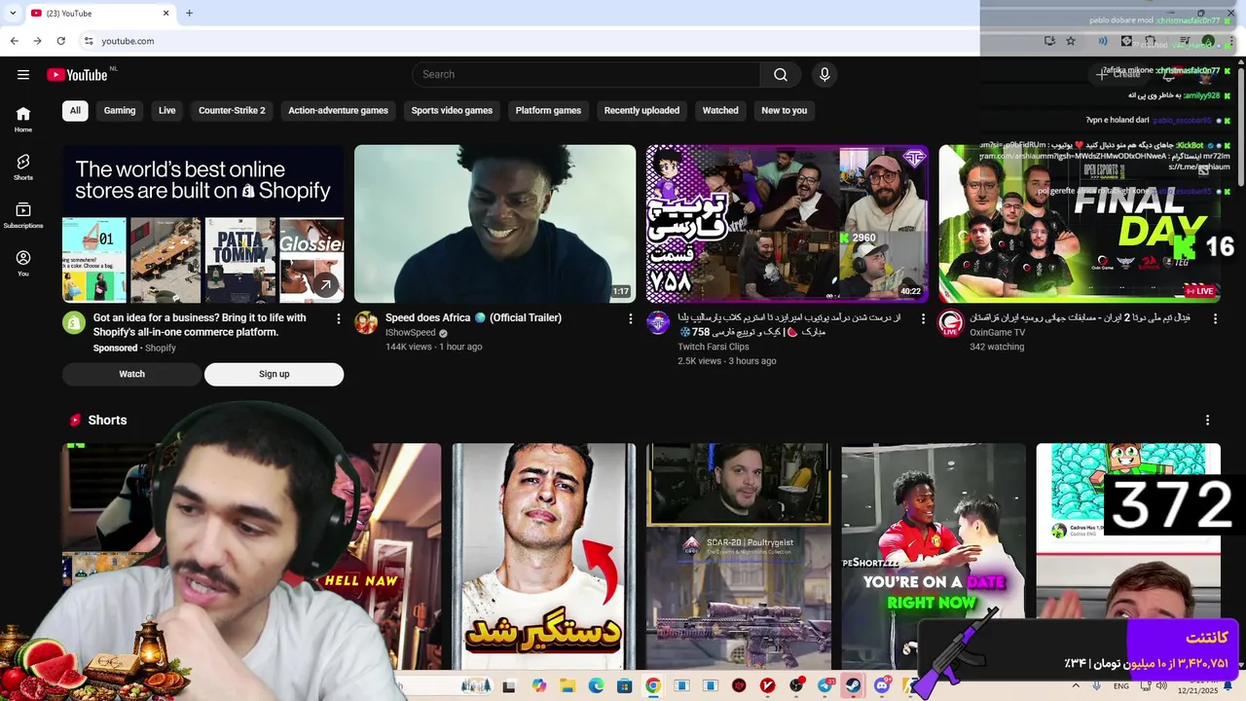Open the Speed does Africa title link
Image resolution: width=1246 pixels, height=701 pixels.
point(473,318)
